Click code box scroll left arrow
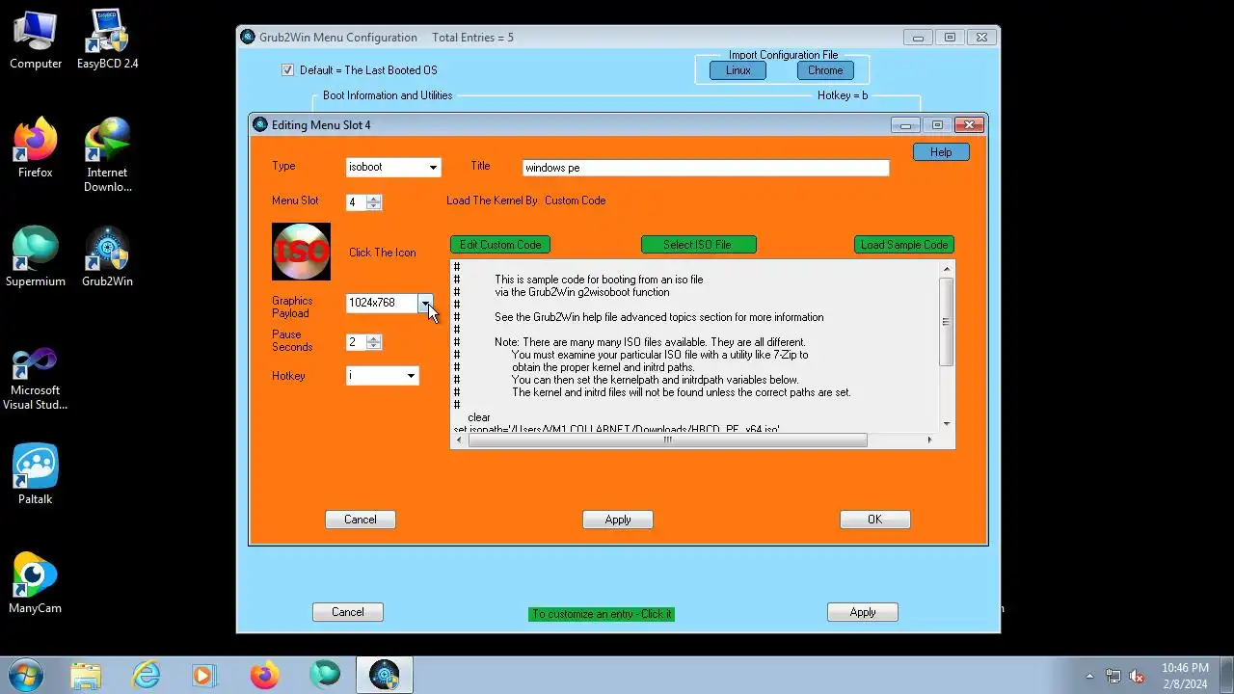 459,440
